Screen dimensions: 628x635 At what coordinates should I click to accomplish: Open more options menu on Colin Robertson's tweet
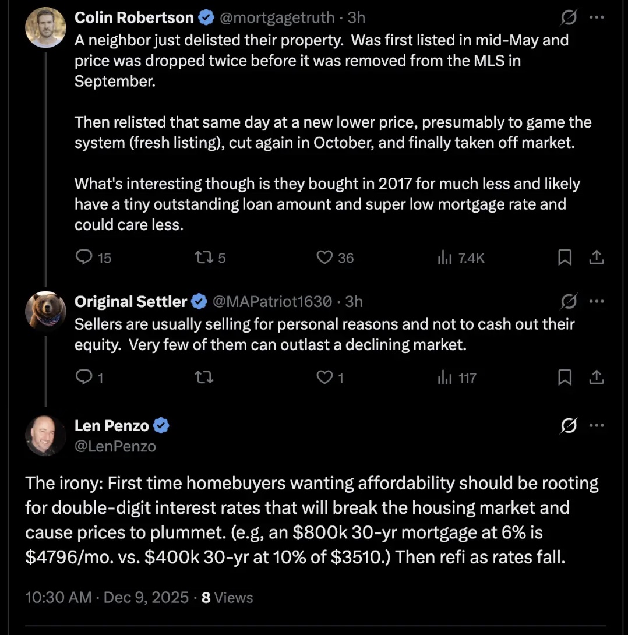point(597,18)
